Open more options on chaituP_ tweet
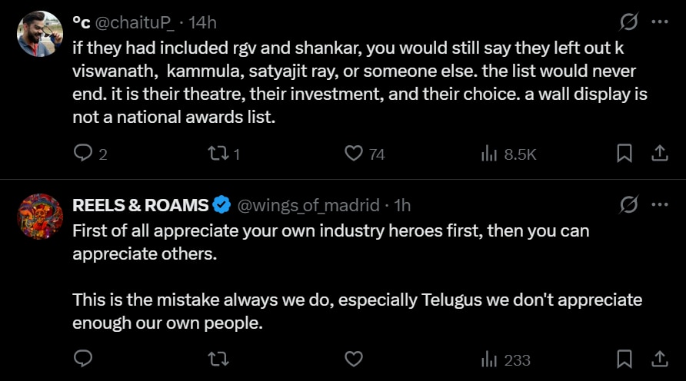This screenshot has width=686, height=381. tap(659, 22)
